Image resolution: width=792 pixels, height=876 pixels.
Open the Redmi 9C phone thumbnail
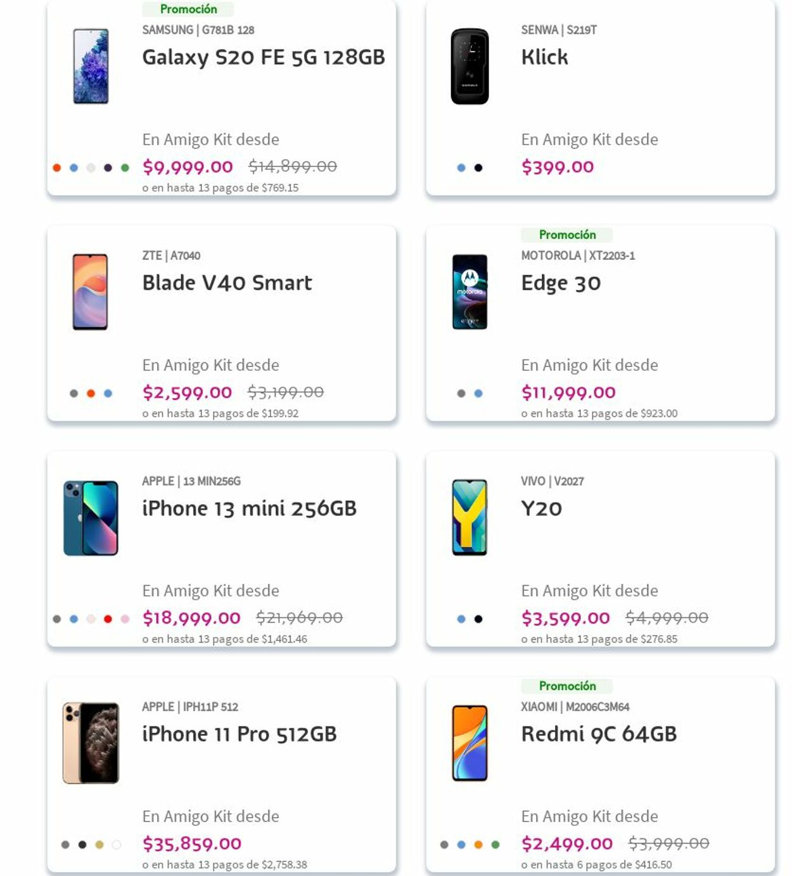[469, 743]
